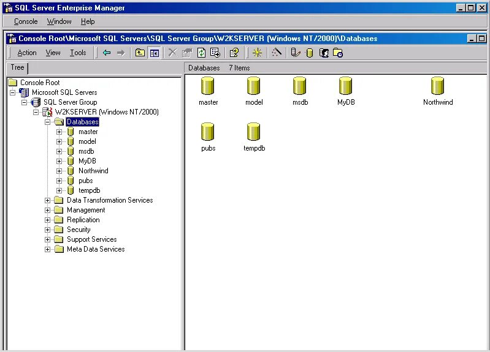Select Northwind in the tree
This screenshot has height=352, width=490.
pyautogui.click(x=93, y=171)
